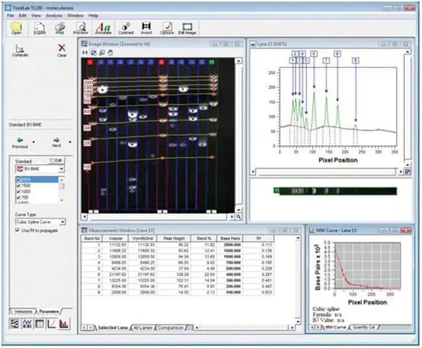The image size is (422, 348).
Task: Open the Analysis menu
Action: click(54, 14)
